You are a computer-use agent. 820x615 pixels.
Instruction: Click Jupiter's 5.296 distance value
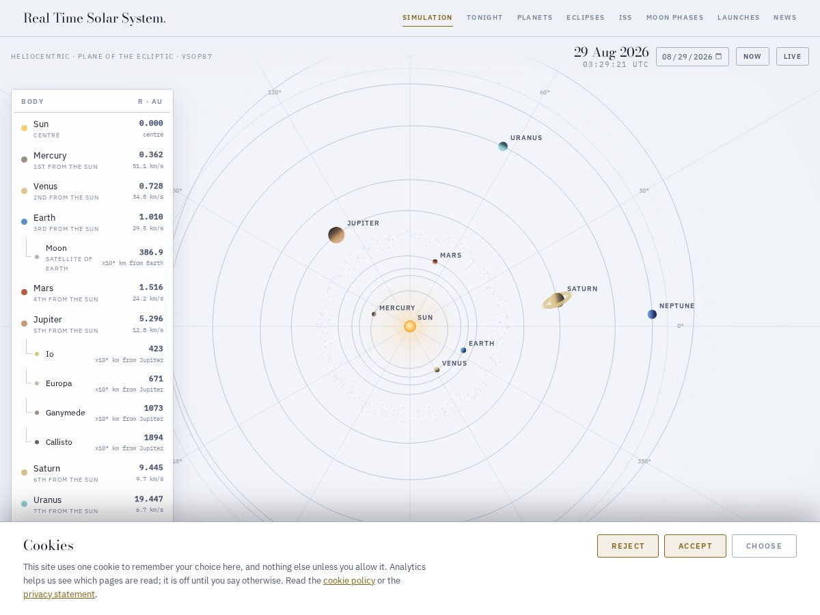[151, 319]
